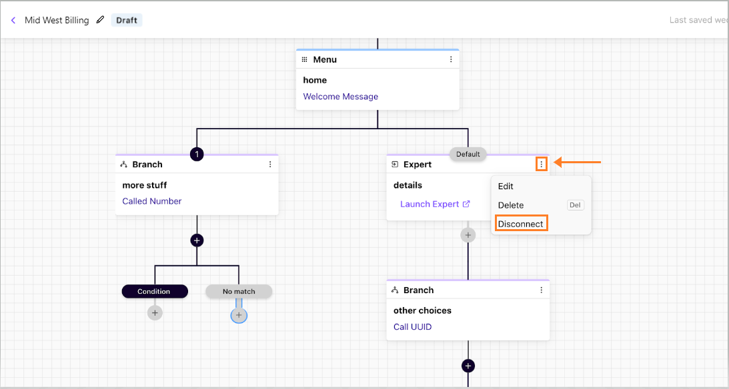Select Disconnect from the dropdown menu
This screenshot has height=389, width=729.
point(521,224)
